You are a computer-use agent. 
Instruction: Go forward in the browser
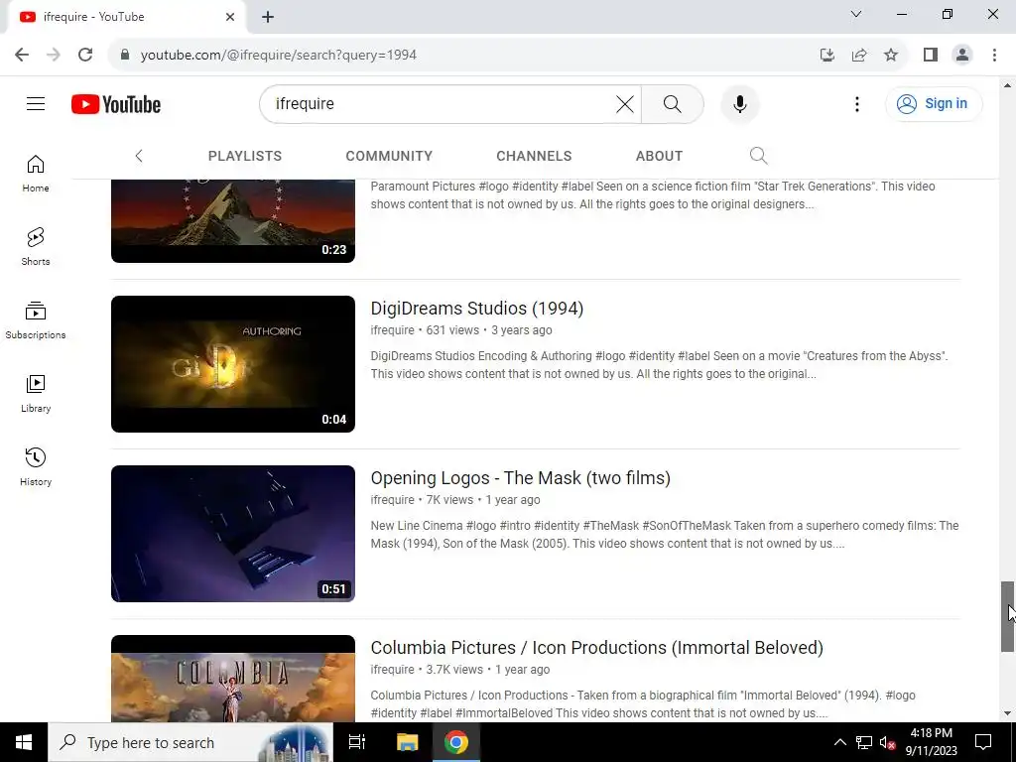pyautogui.click(x=54, y=55)
